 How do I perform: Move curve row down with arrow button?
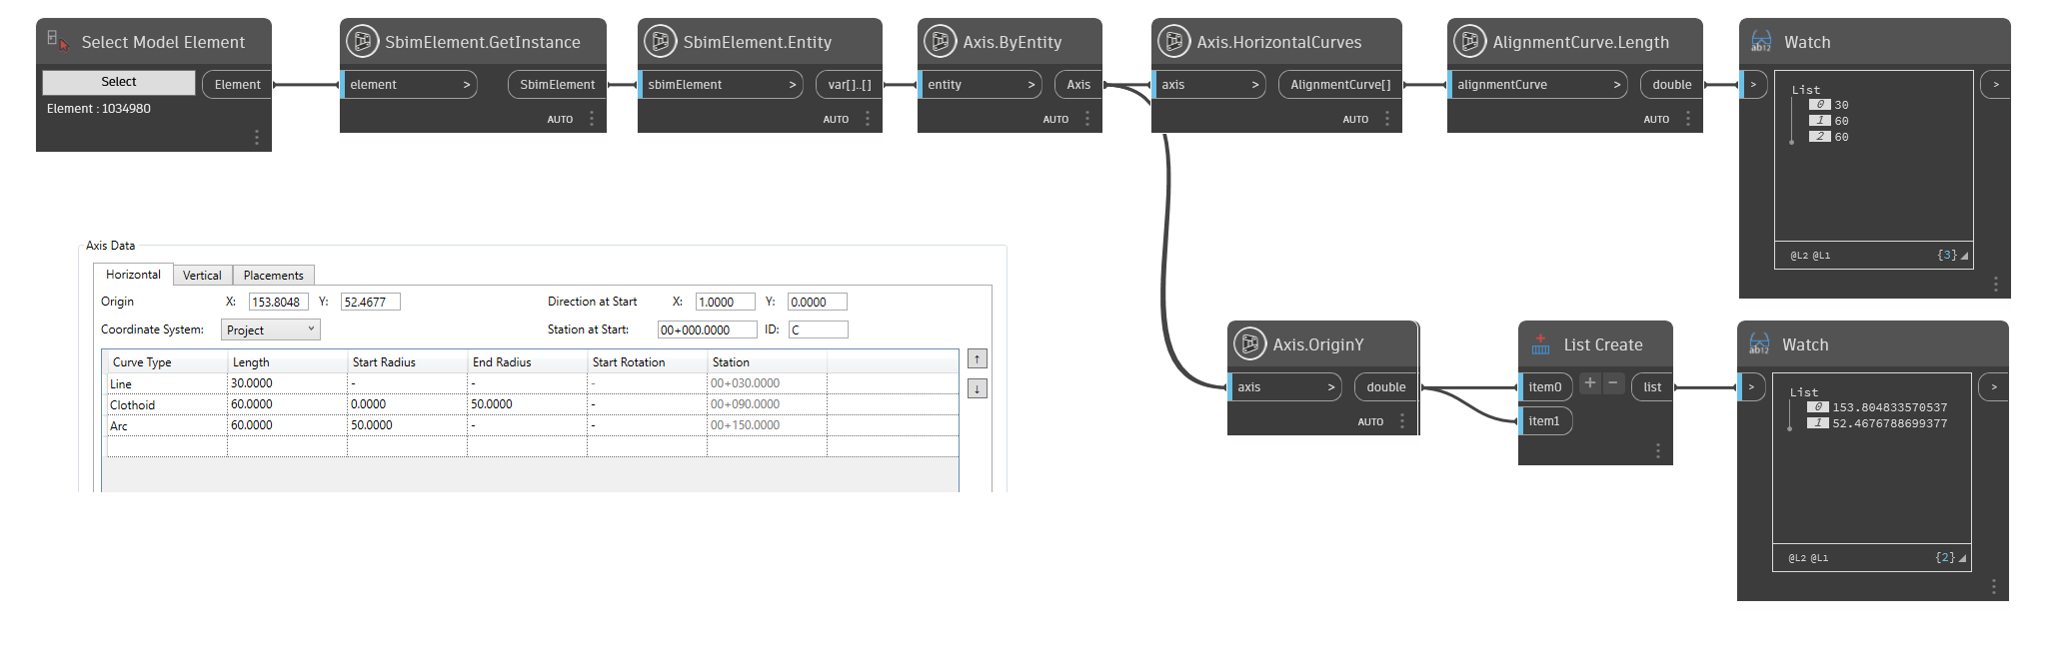coord(978,388)
